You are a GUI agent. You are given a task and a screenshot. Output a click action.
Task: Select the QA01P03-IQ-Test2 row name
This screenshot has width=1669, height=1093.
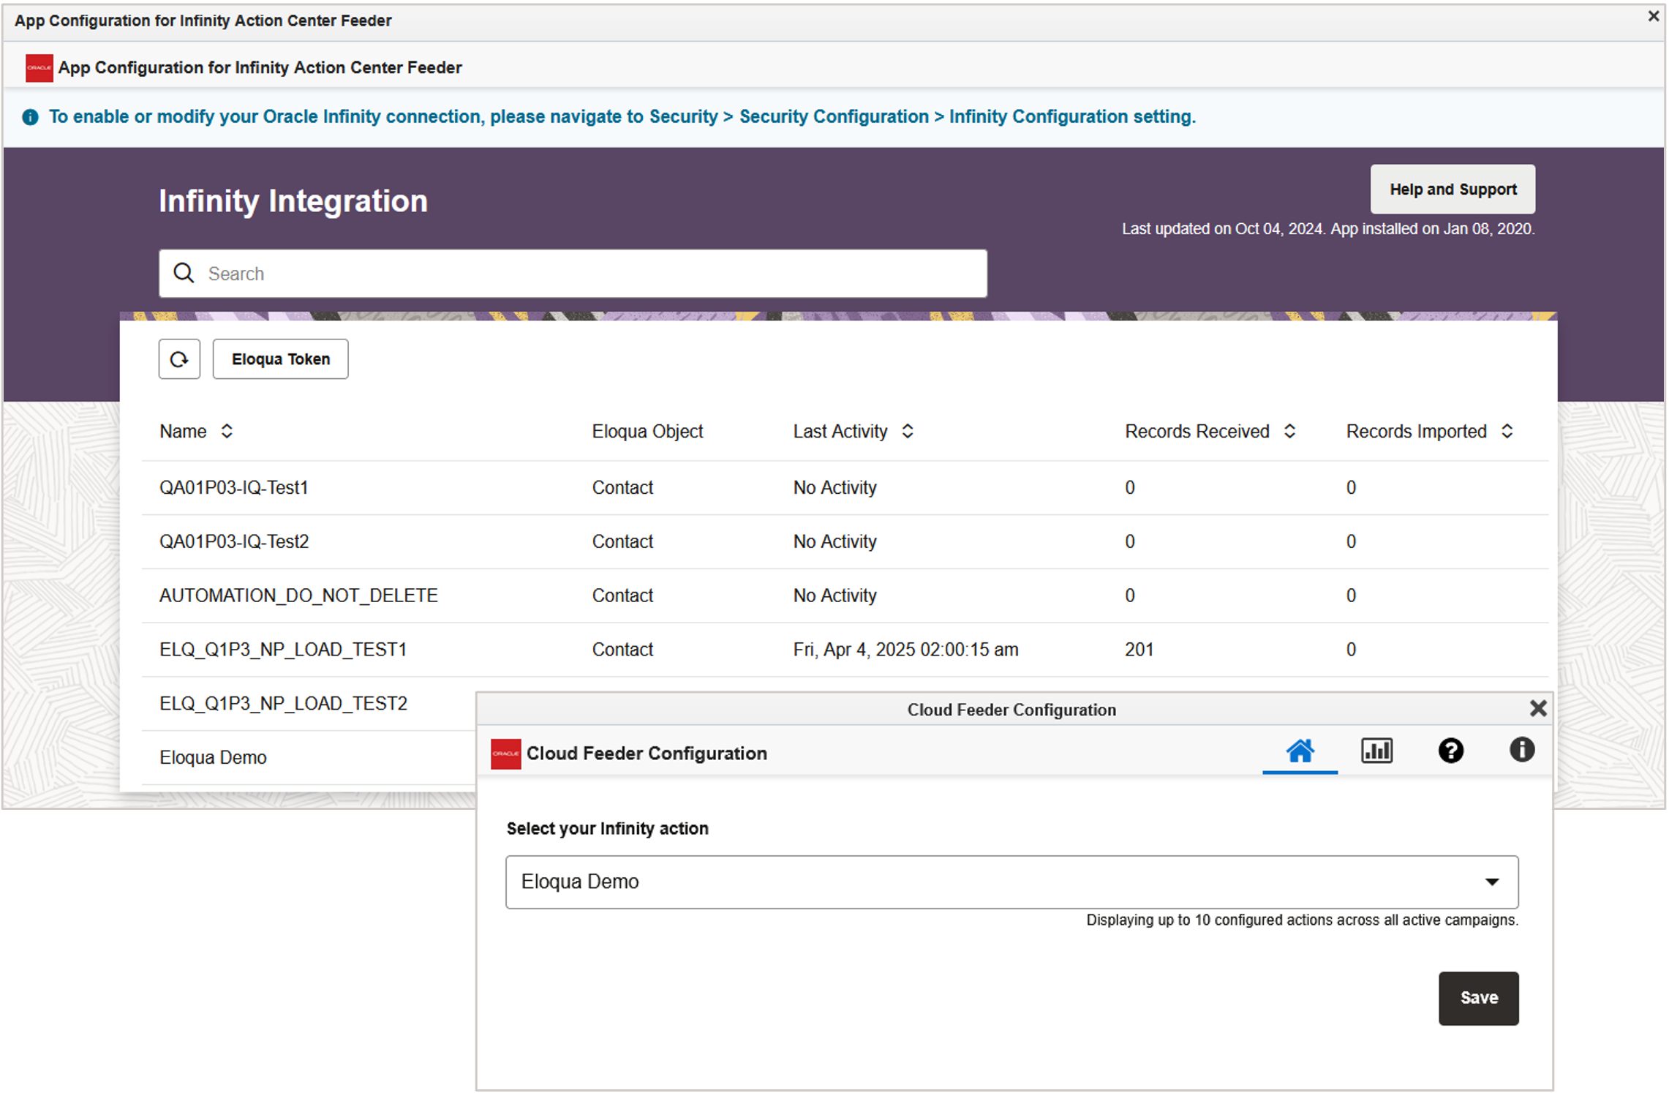point(234,541)
